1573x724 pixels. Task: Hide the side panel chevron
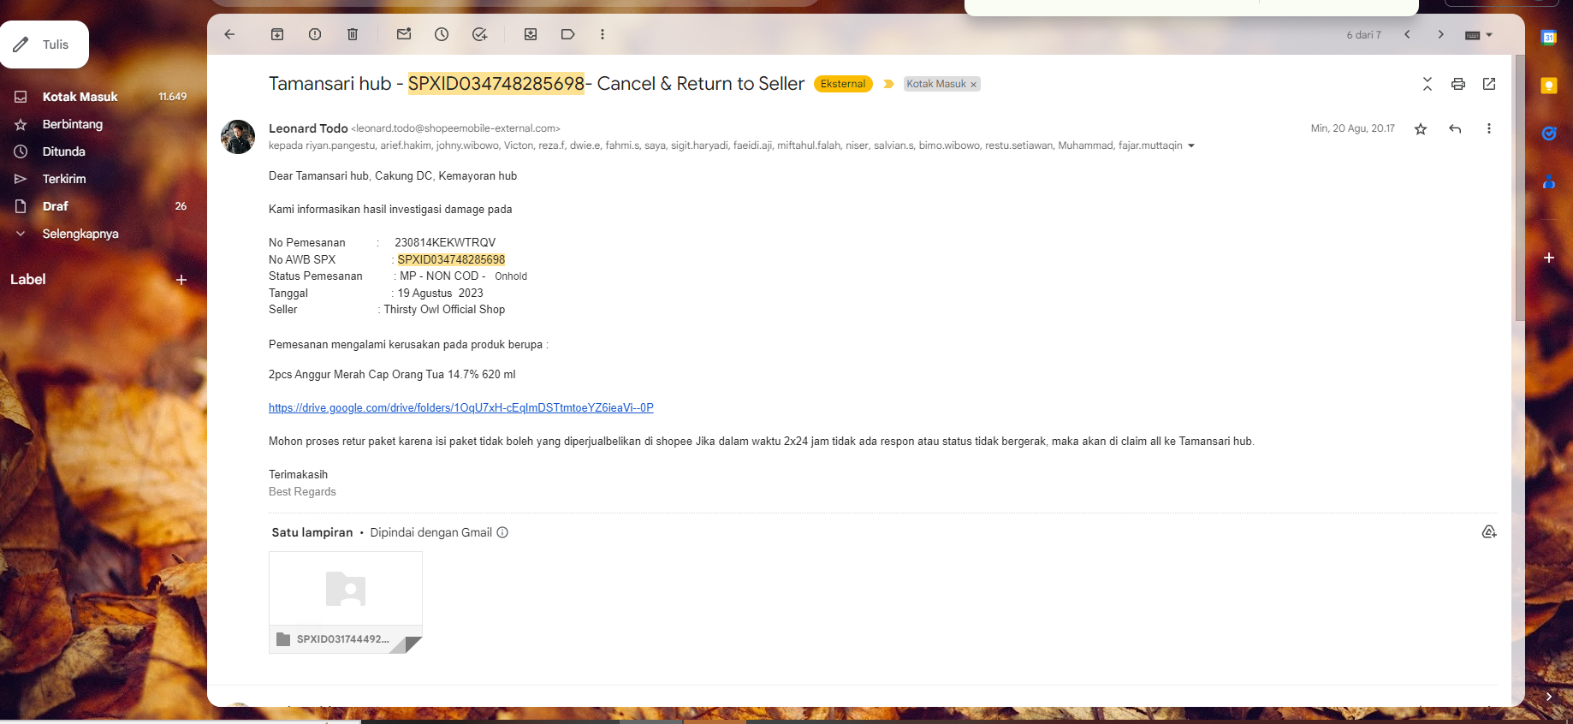point(1549,697)
